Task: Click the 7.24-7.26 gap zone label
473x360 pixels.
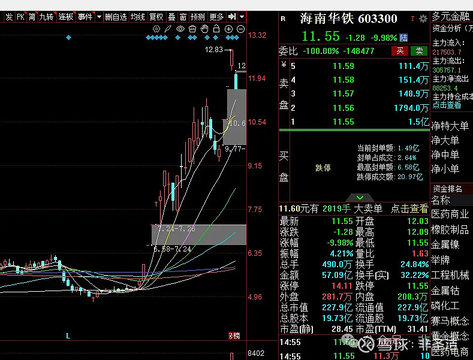Action: coord(177,229)
